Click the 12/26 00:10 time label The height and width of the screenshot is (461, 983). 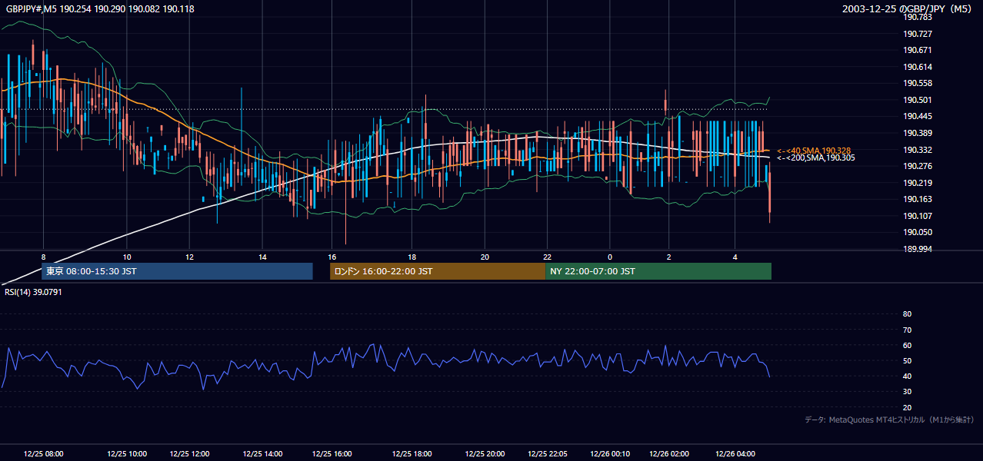pos(610,453)
